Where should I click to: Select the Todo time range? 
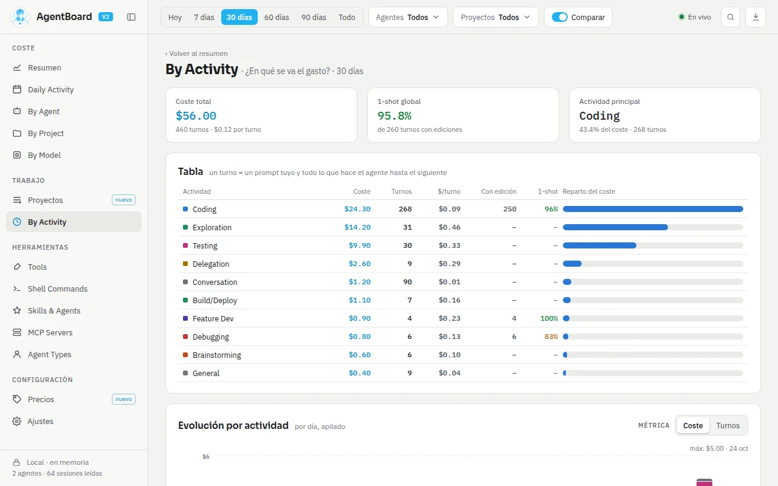(x=347, y=17)
